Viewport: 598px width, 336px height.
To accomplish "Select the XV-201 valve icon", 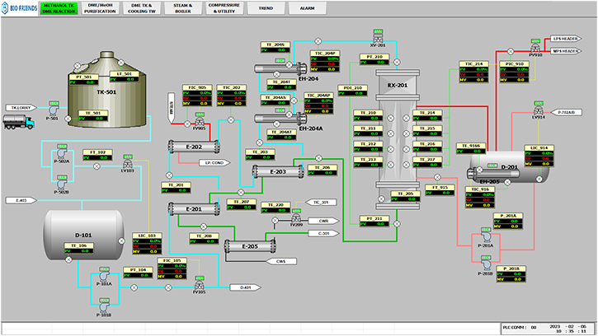I will click(x=378, y=39).
